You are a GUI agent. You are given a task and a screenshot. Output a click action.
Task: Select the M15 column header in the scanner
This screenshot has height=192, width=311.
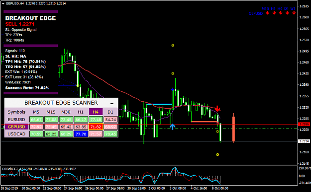pos(51,112)
